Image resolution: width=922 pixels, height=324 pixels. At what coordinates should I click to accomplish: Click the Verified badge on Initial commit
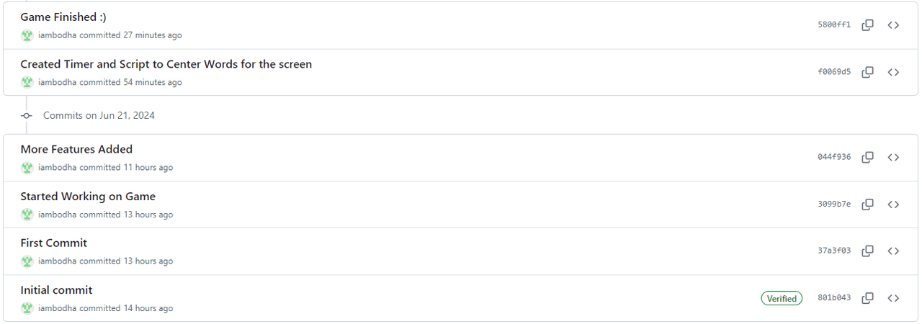[x=782, y=298]
